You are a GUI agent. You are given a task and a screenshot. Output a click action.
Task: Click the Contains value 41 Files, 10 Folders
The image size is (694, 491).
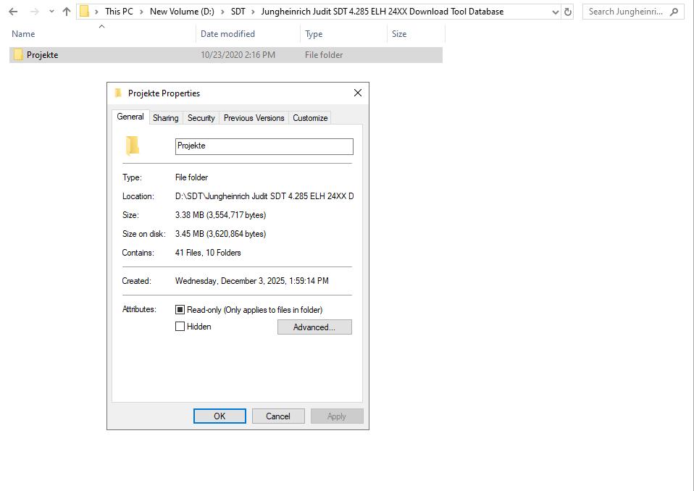pyautogui.click(x=208, y=253)
